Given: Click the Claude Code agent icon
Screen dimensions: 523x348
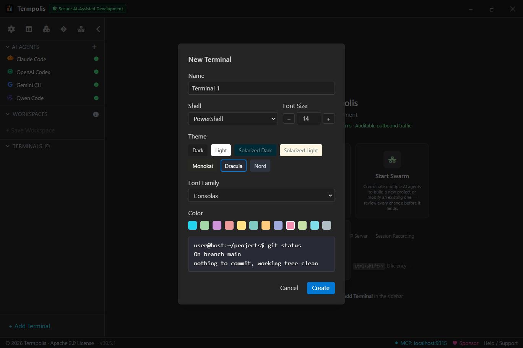Looking at the screenshot, I should click(x=10, y=59).
